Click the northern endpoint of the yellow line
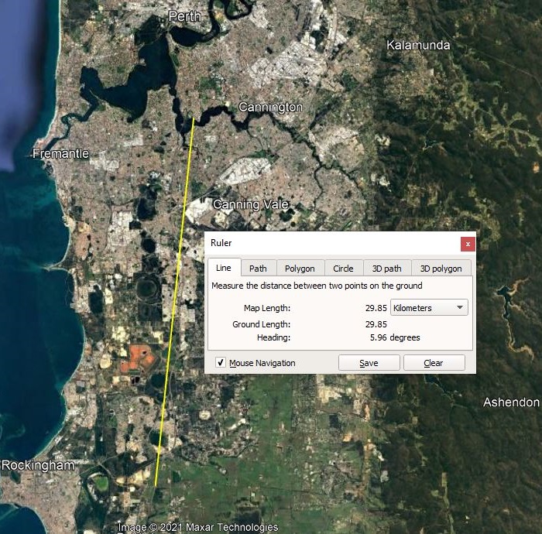Image resolution: width=542 pixels, height=534 pixels. (194, 118)
